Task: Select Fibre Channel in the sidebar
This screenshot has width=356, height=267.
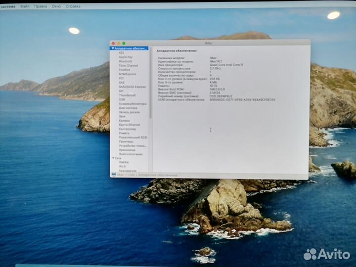Action: (128, 66)
